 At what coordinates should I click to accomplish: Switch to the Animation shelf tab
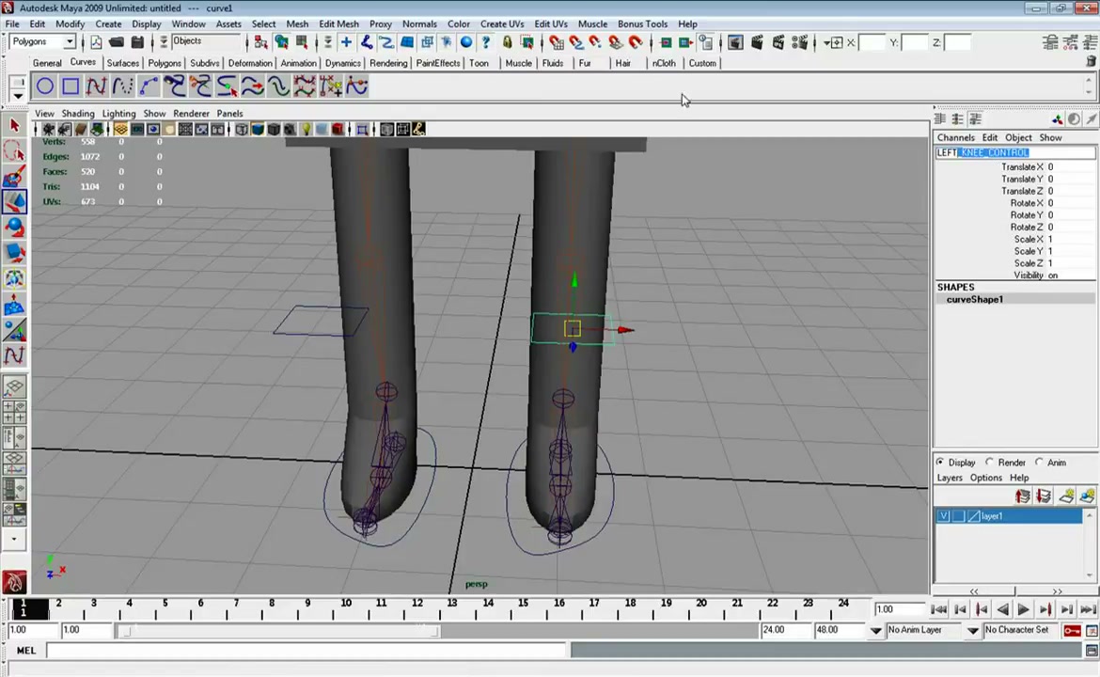pos(299,63)
